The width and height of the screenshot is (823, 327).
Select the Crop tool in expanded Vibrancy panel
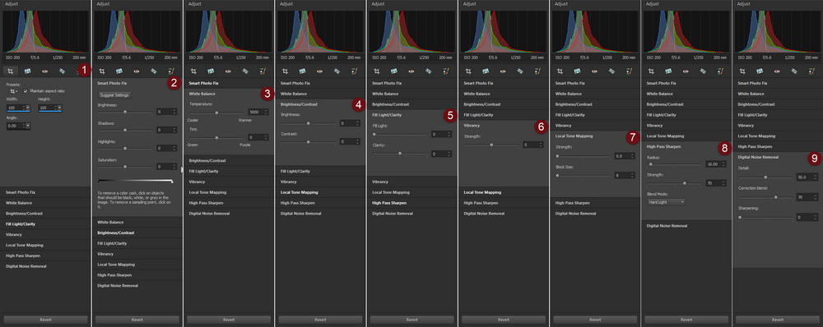[x=468, y=71]
